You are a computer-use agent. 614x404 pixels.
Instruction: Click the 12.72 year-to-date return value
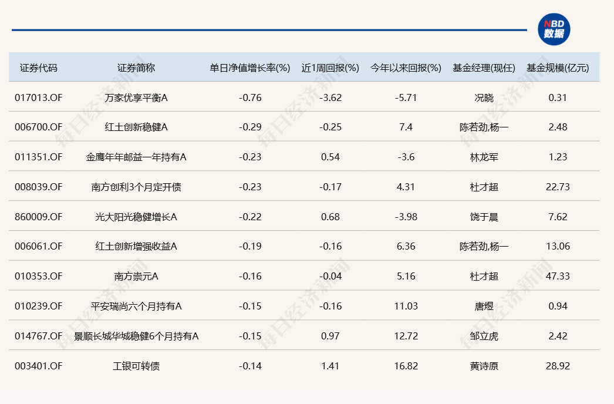406,336
